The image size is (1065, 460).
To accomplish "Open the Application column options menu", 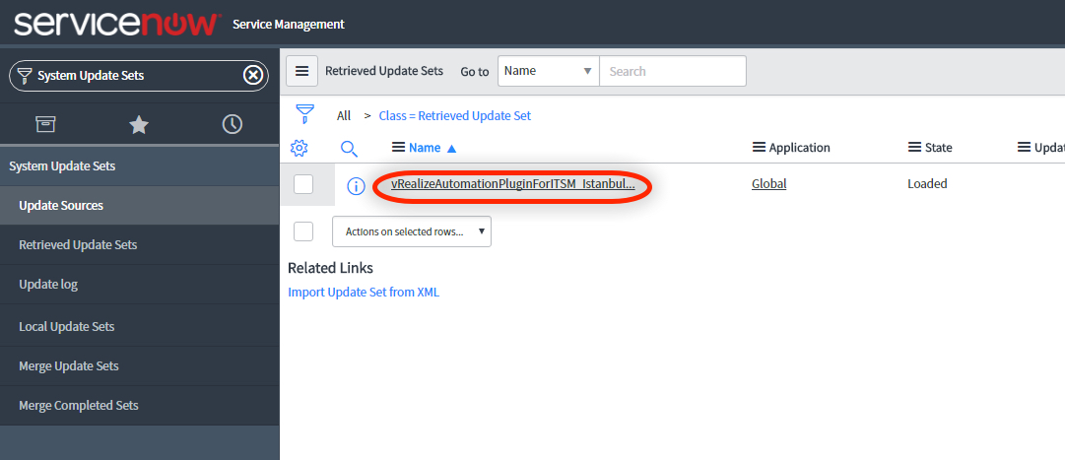I will [x=759, y=148].
